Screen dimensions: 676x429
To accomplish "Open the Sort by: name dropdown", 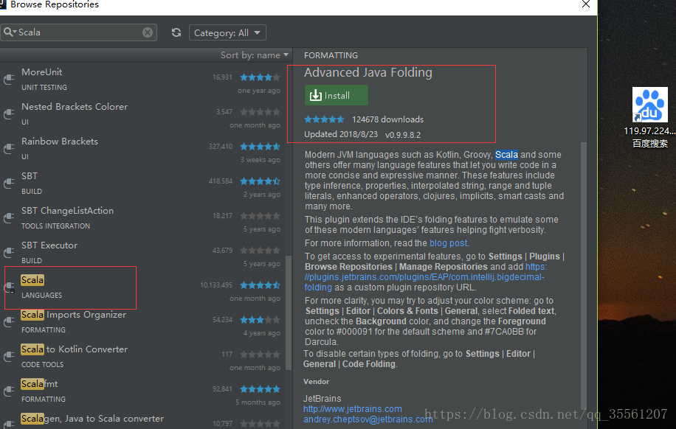I will pos(255,55).
